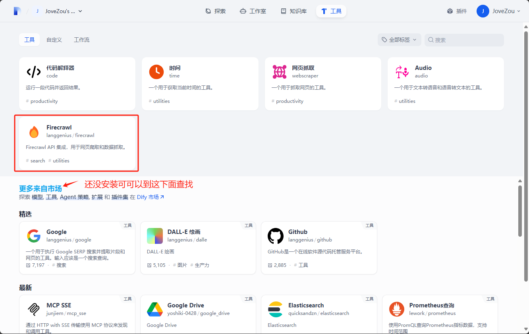Click the productivity tag on 代码解释器
The width and height of the screenshot is (529, 334).
point(42,101)
